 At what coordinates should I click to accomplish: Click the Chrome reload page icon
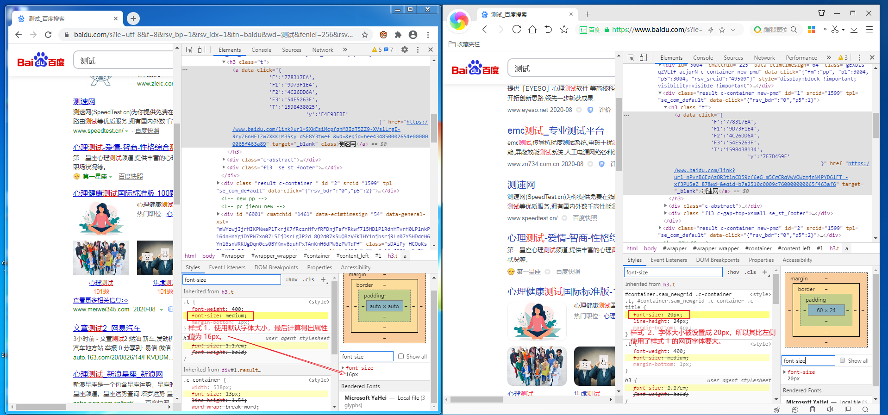[x=48, y=35]
